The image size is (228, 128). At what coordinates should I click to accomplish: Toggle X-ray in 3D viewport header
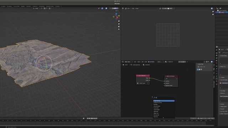click(110, 9)
